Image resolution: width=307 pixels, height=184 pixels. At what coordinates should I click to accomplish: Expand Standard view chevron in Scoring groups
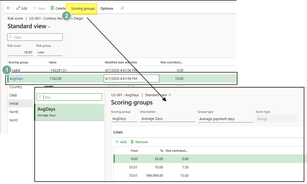pyautogui.click(x=170, y=95)
